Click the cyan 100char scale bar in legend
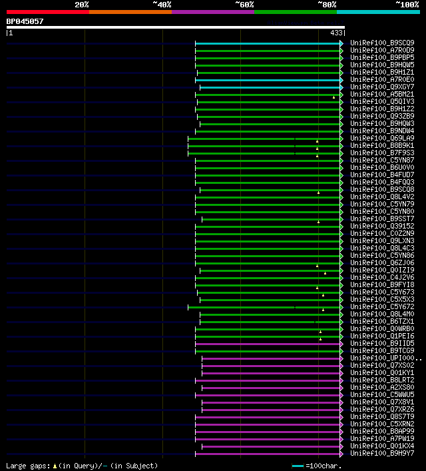426x471 pixels. coord(298,466)
